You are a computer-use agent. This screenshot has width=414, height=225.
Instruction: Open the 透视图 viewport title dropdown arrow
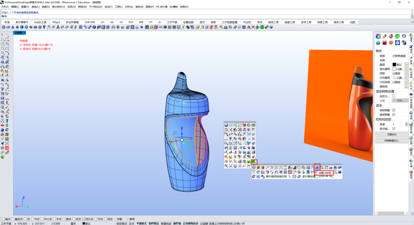24,33
